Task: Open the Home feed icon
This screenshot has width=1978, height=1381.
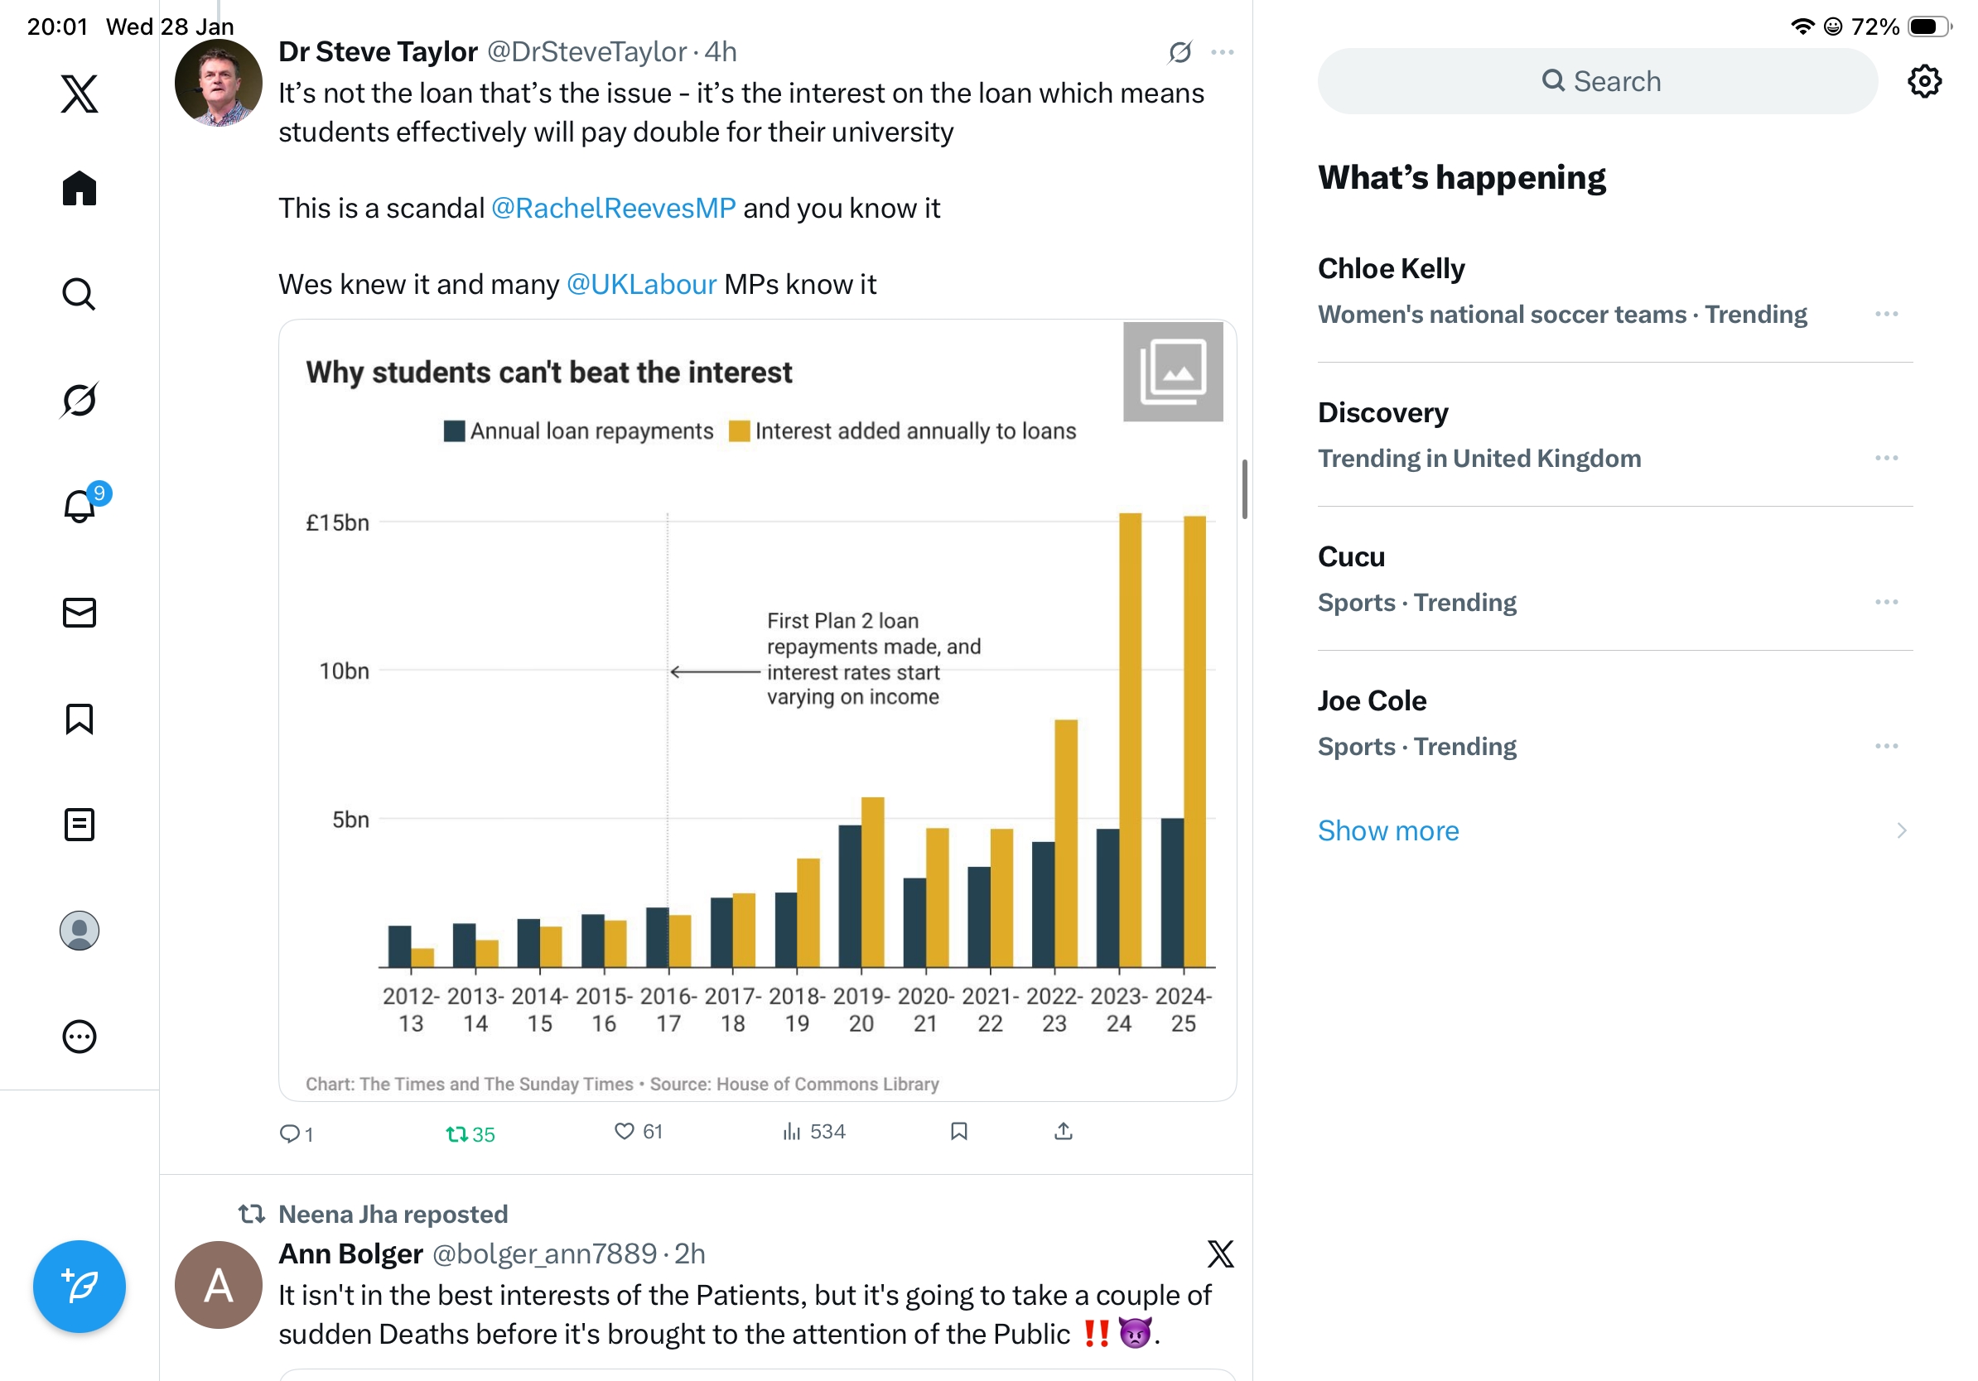Action: tap(80, 188)
